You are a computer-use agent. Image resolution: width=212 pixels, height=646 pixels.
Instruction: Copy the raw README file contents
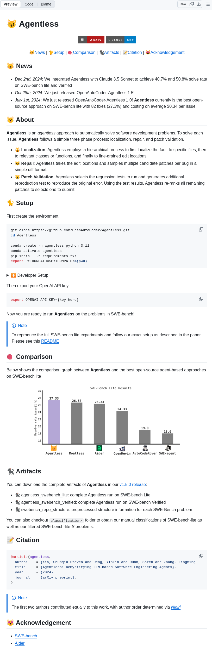tap(191, 4)
